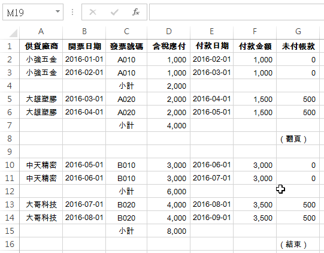
Task: Select row 16 header
Action: (10, 244)
